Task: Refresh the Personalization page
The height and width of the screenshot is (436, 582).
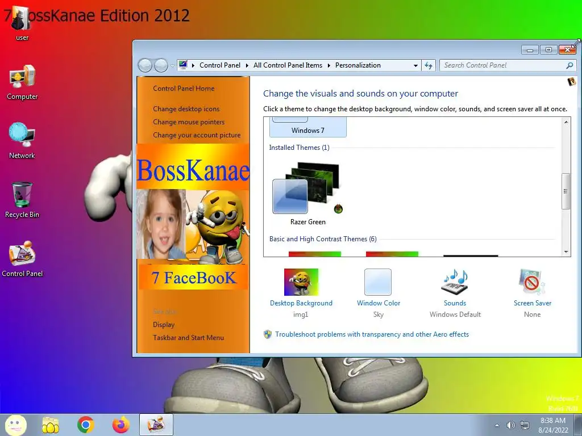Action: (429, 66)
